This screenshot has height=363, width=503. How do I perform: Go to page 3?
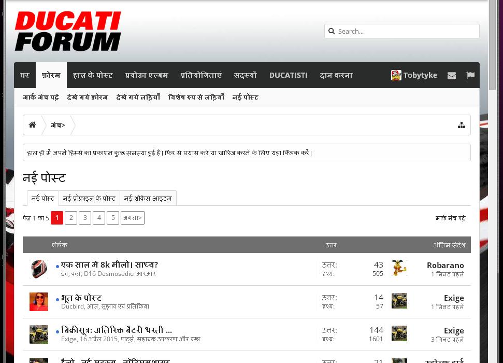click(x=85, y=218)
